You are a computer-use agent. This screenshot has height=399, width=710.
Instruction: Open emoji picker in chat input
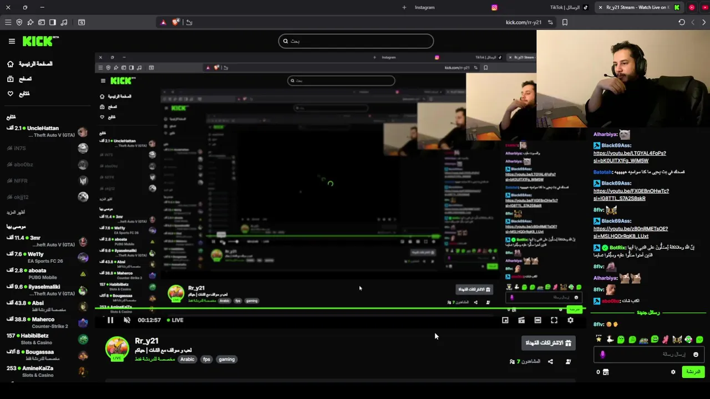point(696,355)
